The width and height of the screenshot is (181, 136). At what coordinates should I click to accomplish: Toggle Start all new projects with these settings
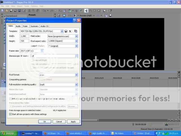pos(10,114)
